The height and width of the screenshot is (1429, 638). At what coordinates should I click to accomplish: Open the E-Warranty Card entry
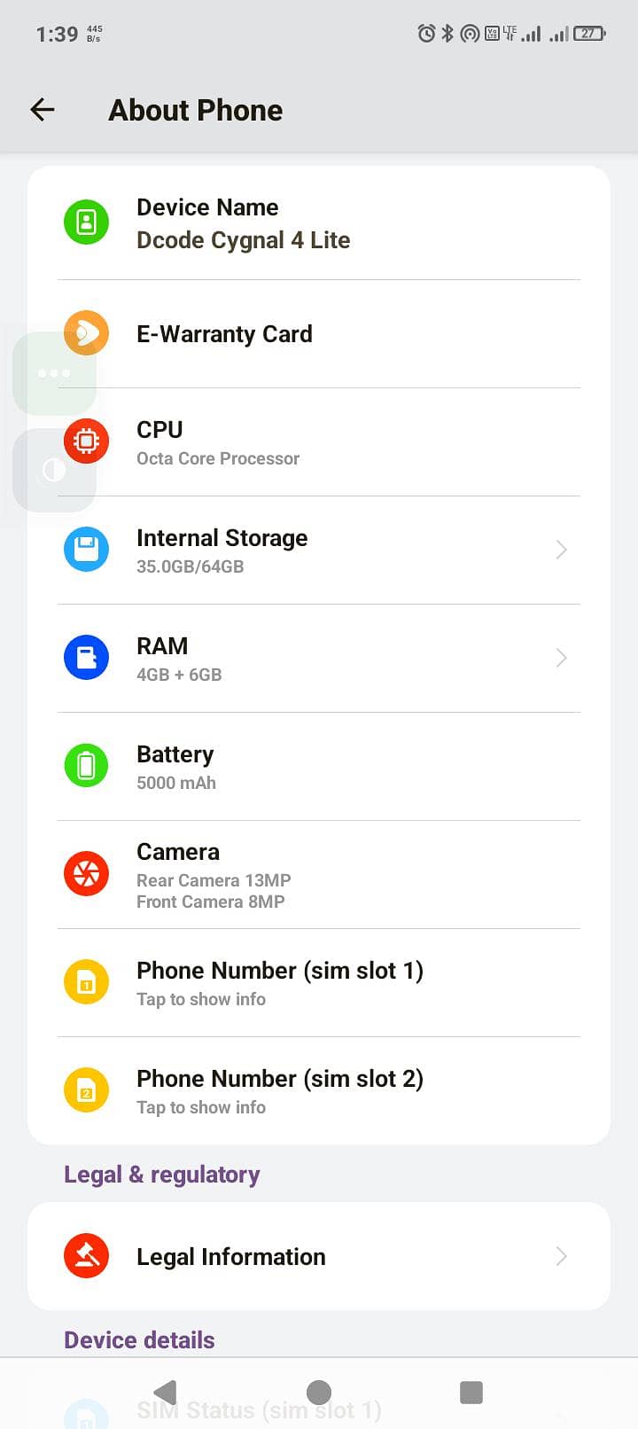(x=224, y=334)
